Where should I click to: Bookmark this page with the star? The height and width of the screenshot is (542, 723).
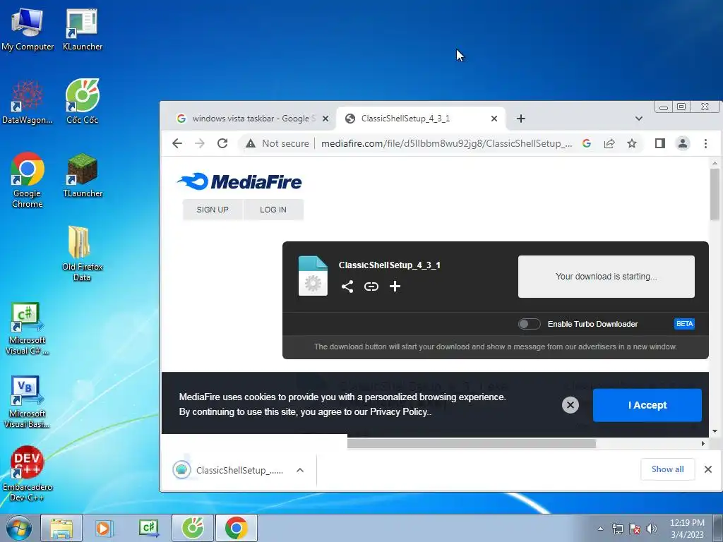(x=632, y=143)
